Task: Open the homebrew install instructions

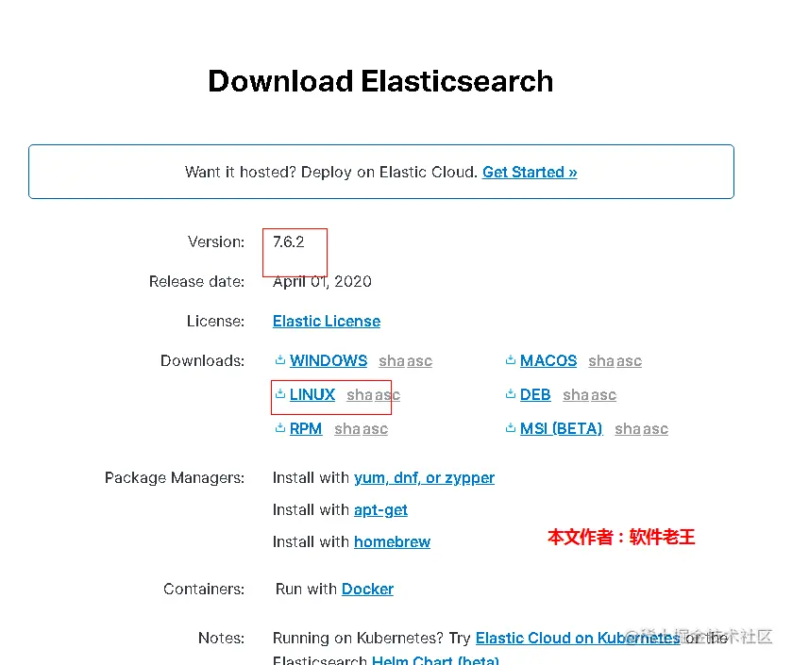Action: pos(392,541)
